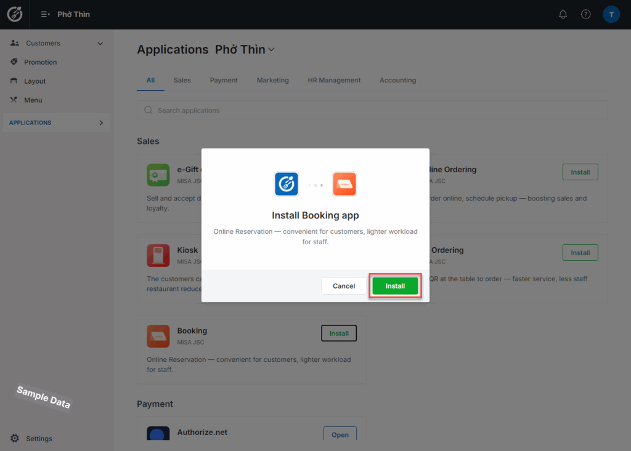Click the MISA logo in top-left corner

coord(15,14)
